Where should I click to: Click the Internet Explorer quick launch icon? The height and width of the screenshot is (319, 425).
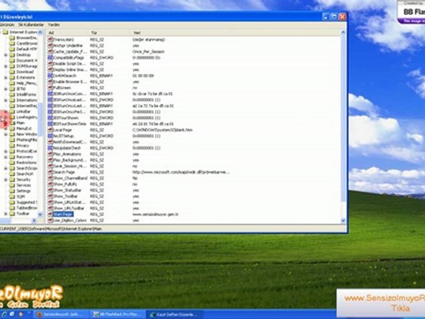[x=4, y=314]
